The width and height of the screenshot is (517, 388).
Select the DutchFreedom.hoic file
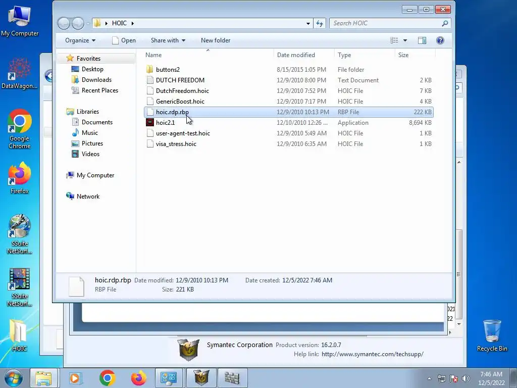(288, 91)
